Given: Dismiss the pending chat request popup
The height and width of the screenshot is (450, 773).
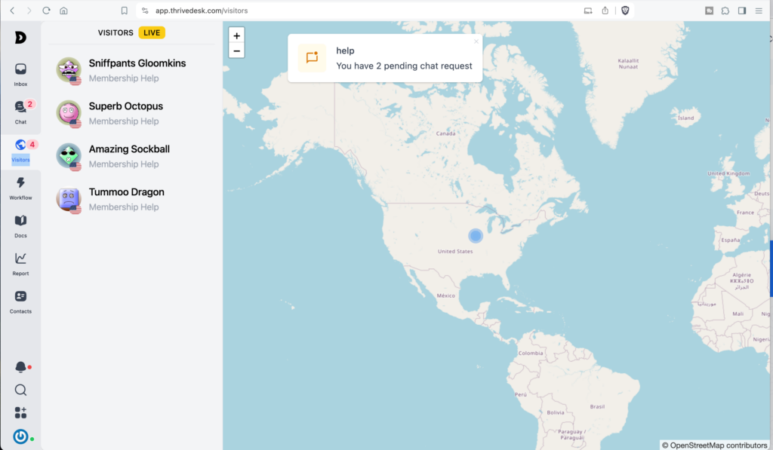Looking at the screenshot, I should (x=476, y=41).
